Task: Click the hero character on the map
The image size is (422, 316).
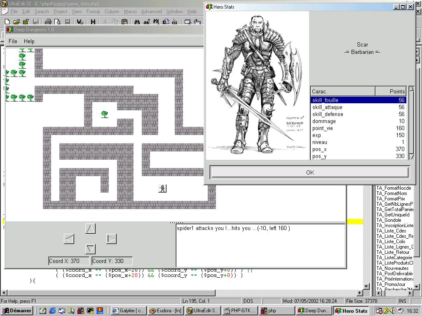Action: [x=162, y=188]
